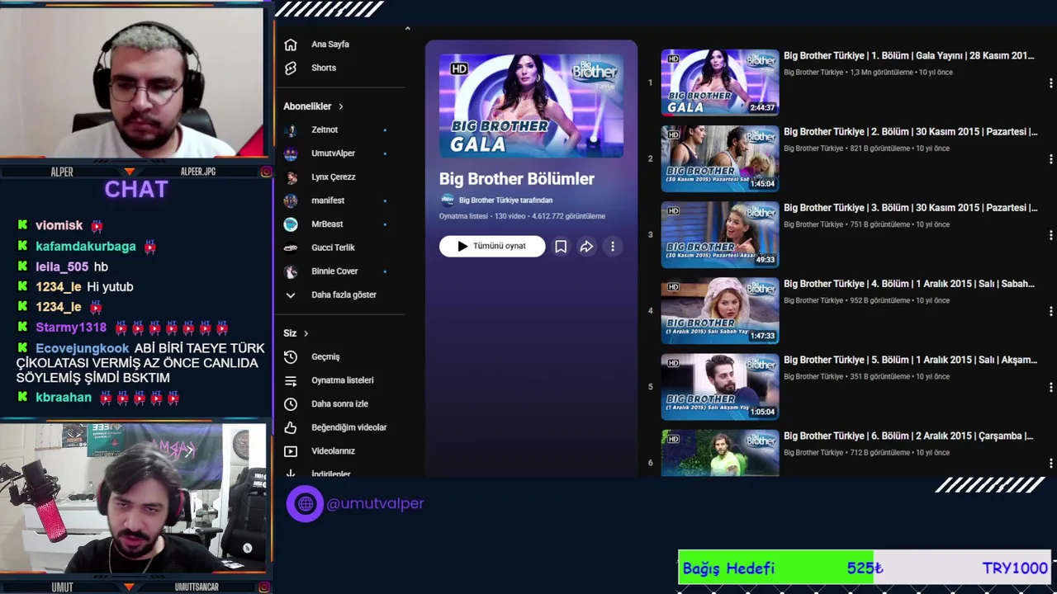This screenshot has height=594, width=1057.
Task: Click Tümünü oynat play all button
Action: 492,246
